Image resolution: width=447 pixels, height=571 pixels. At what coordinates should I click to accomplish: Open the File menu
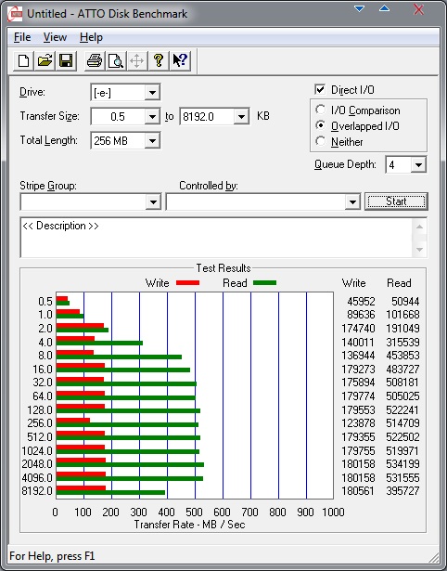tap(22, 37)
